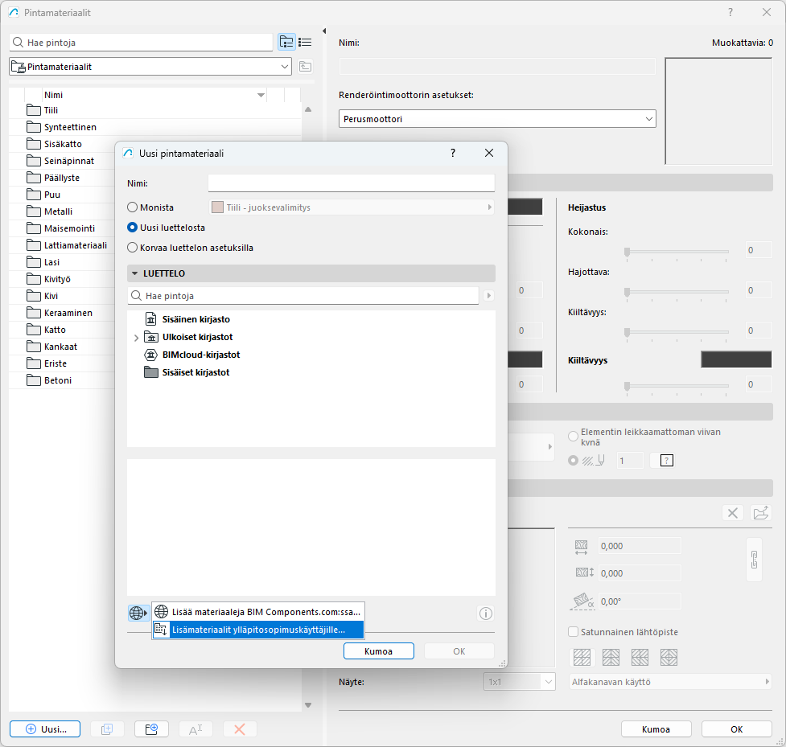Click the Nimi field in dialog
Viewport: 786px width, 747px height.
pyautogui.click(x=351, y=183)
